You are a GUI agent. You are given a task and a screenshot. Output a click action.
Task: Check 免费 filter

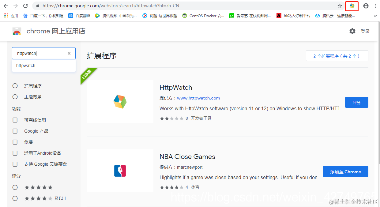click(x=15, y=142)
